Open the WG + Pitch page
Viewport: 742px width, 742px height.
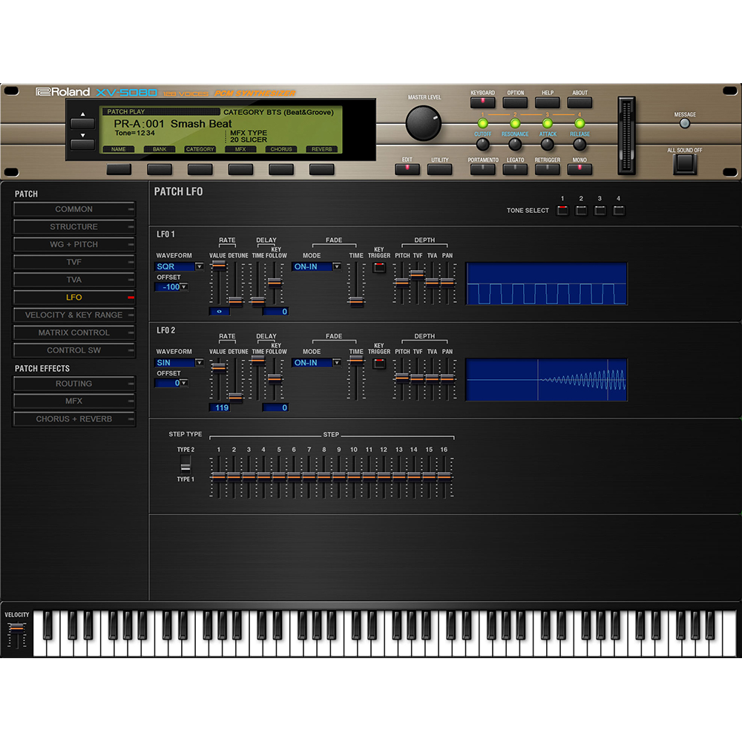tap(74, 244)
